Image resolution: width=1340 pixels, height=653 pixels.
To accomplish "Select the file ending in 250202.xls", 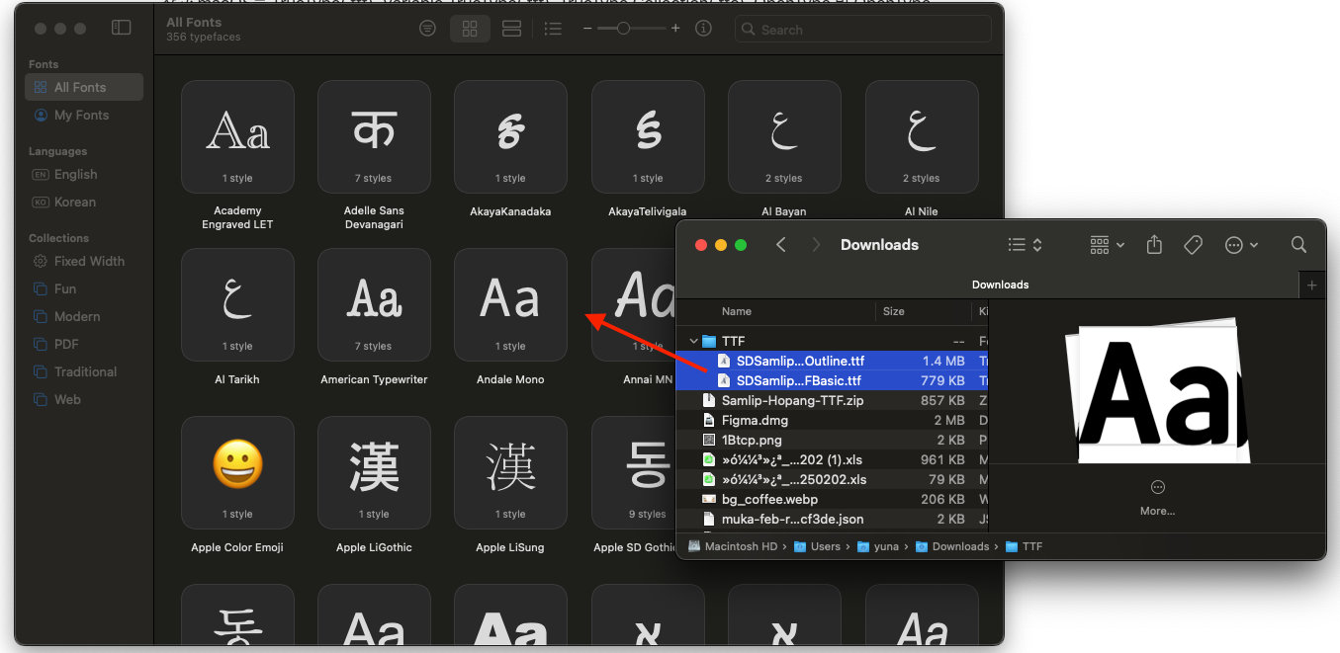I will tap(833, 479).
